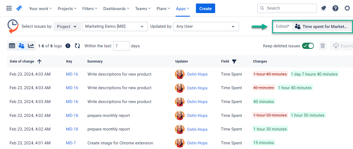
Task: Filter the Field column with funnel icon
Action: point(234,61)
